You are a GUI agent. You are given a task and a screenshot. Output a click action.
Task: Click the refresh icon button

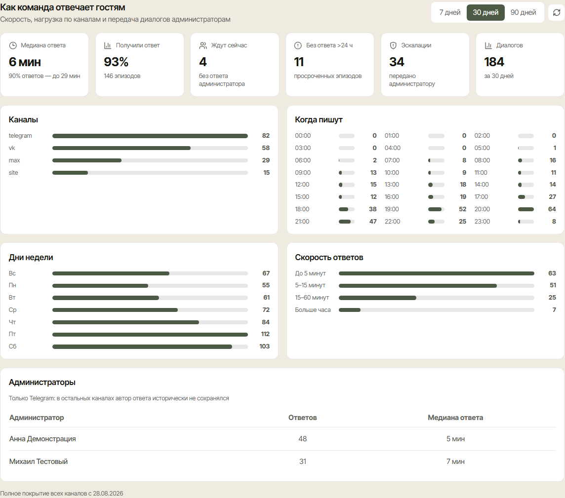click(556, 13)
